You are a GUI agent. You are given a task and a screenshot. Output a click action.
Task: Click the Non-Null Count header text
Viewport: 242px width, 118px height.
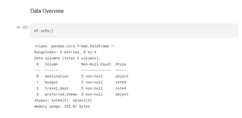[96, 64]
